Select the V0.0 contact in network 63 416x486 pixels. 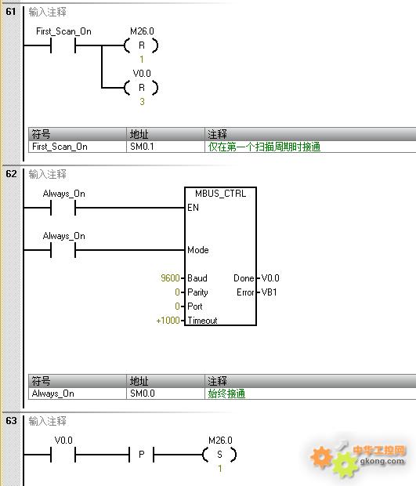pos(63,455)
